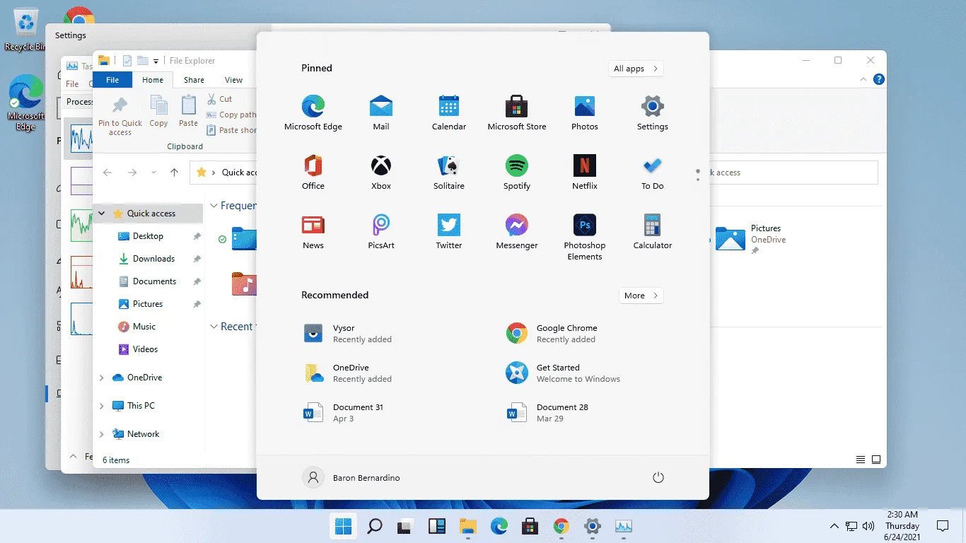Click the Start button on the taskbar
Image resolution: width=966 pixels, height=543 pixels.
point(344,526)
